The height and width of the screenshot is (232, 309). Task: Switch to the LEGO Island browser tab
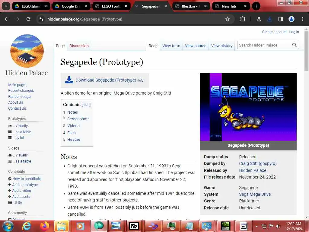pos(30,6)
